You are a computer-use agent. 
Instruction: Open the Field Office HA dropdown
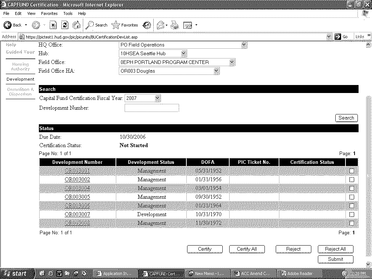[x=217, y=71]
